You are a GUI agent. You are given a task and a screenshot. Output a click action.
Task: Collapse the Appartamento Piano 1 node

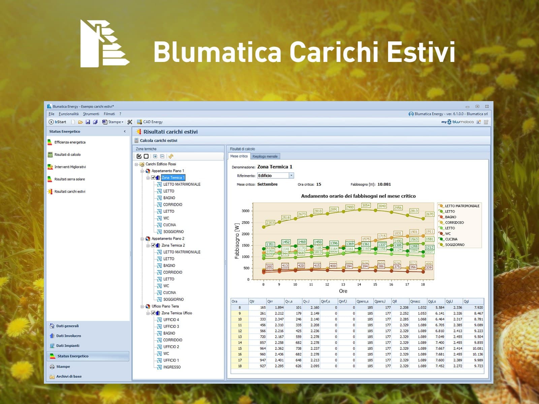pos(142,171)
